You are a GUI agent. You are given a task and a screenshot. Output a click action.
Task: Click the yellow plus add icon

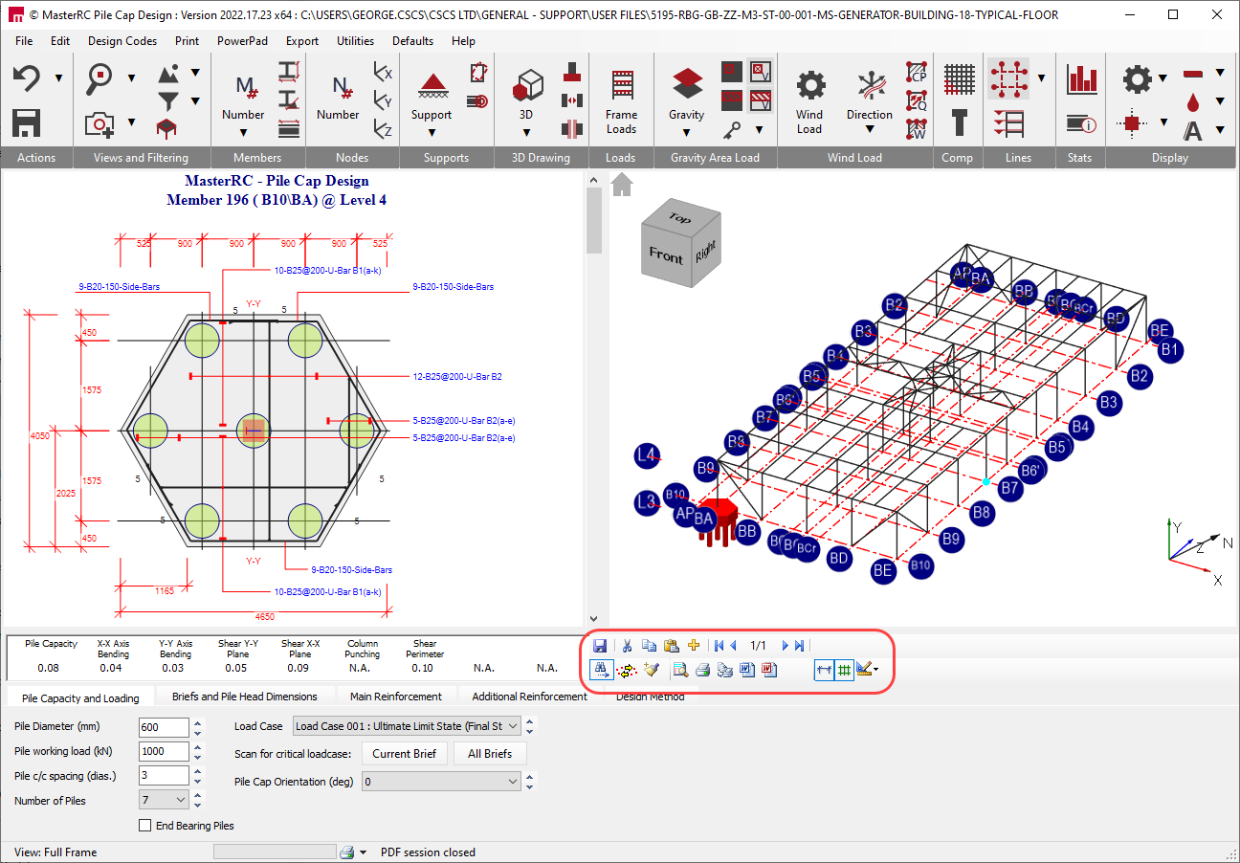694,646
